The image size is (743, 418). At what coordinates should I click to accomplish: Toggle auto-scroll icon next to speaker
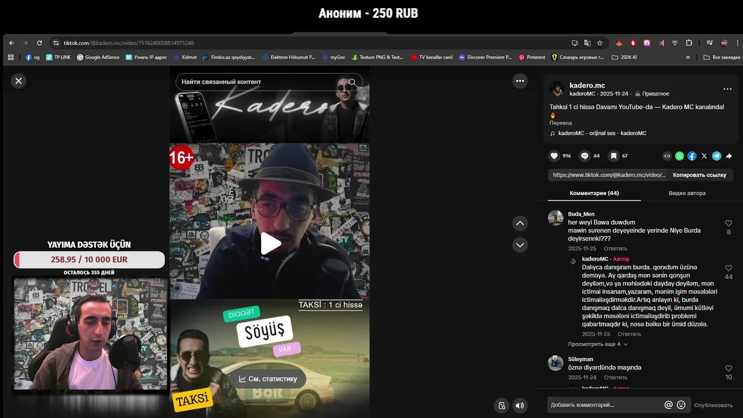click(x=502, y=406)
